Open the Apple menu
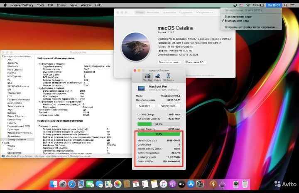 pos(5,5)
